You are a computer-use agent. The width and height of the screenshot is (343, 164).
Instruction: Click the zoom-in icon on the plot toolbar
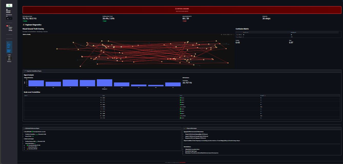[227, 35]
